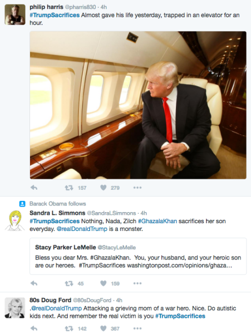This screenshot has height=334, width=251.
Task: Reply to 80s Doug Ford's tweet
Action: point(34,328)
